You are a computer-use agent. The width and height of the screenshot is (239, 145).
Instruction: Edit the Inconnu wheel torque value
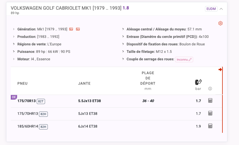coord(184,59)
